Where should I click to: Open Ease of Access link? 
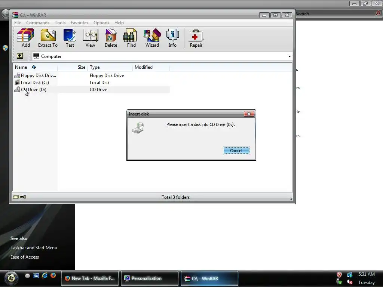[x=24, y=257]
